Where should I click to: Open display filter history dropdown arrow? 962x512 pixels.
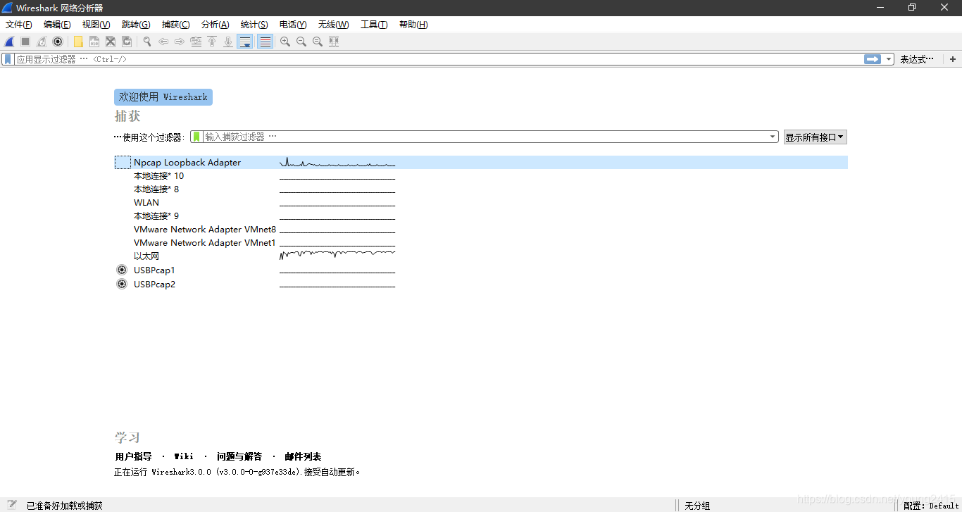click(x=889, y=59)
